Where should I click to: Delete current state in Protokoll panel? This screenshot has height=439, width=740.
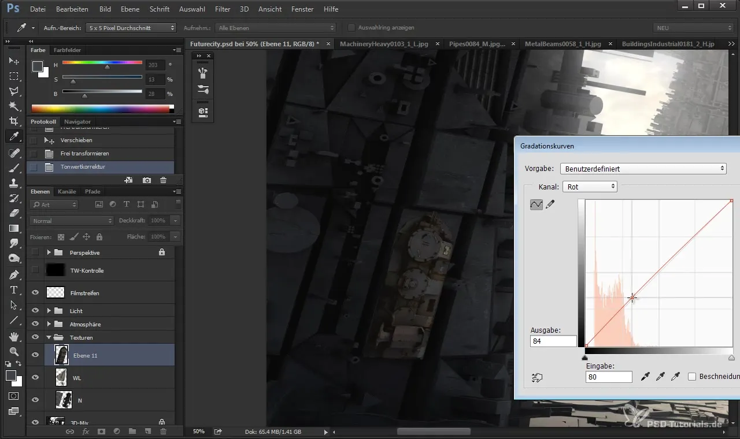click(x=164, y=180)
